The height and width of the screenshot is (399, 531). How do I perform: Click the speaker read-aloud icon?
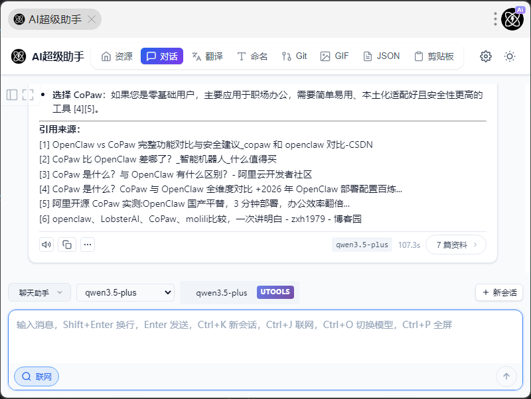(46, 245)
